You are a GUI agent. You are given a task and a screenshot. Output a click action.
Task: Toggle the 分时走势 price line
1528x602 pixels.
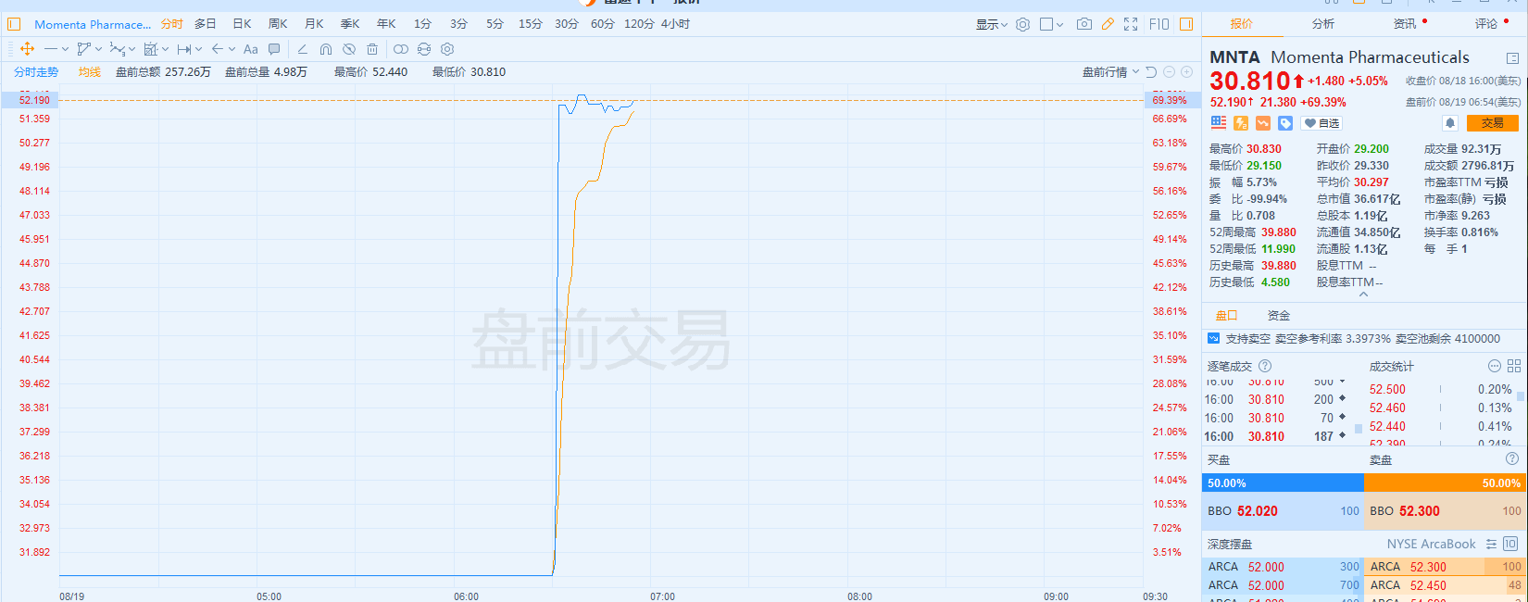click(x=36, y=72)
